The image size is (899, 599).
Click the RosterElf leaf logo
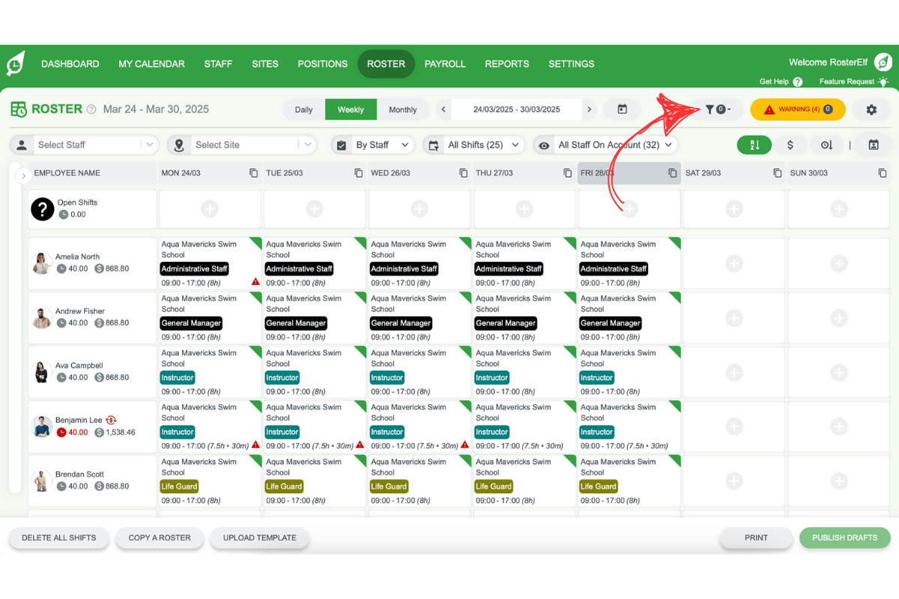pos(16,63)
